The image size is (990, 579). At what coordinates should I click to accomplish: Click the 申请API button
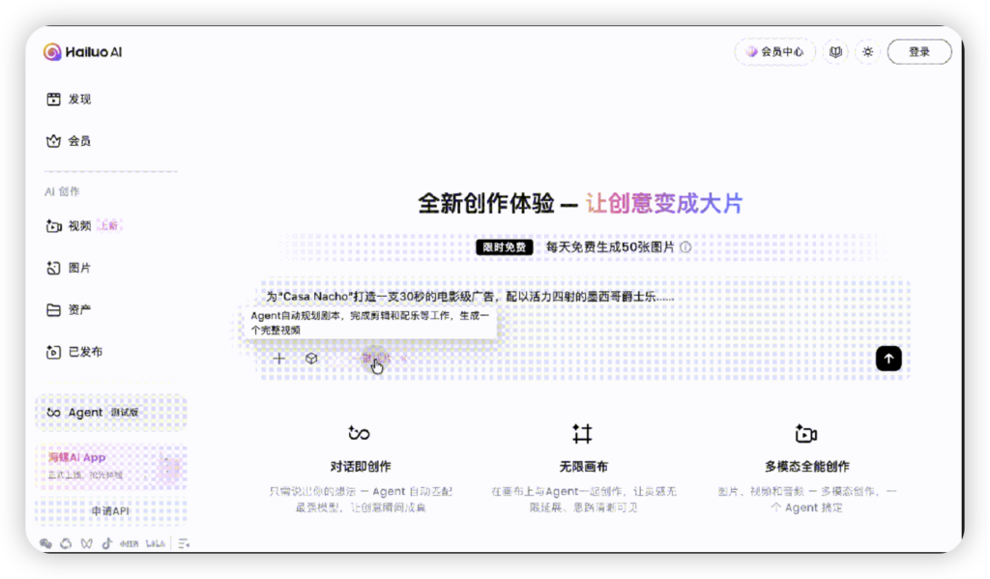point(108,509)
